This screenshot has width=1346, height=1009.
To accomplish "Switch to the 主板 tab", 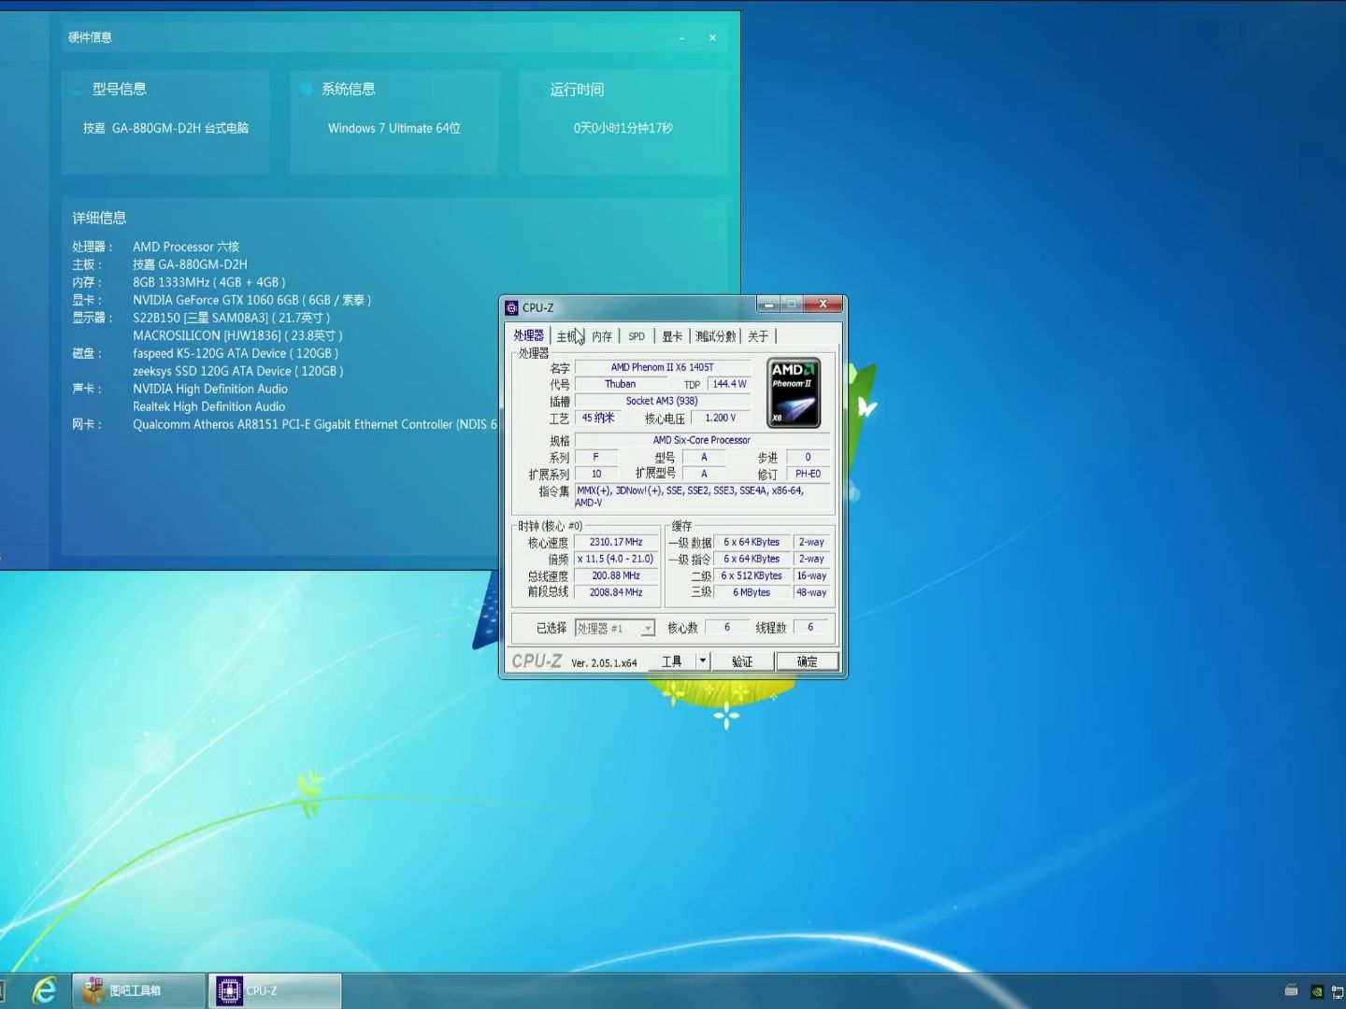I will 567,336.
